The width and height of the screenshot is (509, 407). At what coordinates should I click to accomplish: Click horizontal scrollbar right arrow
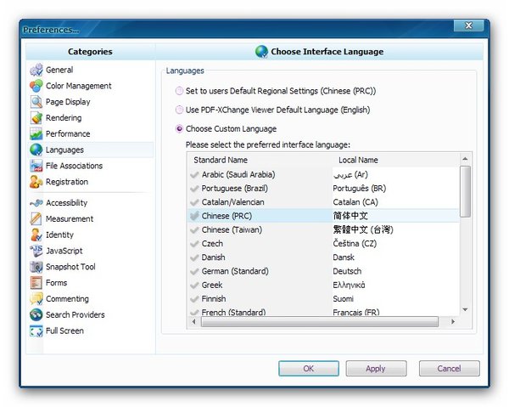[453, 322]
